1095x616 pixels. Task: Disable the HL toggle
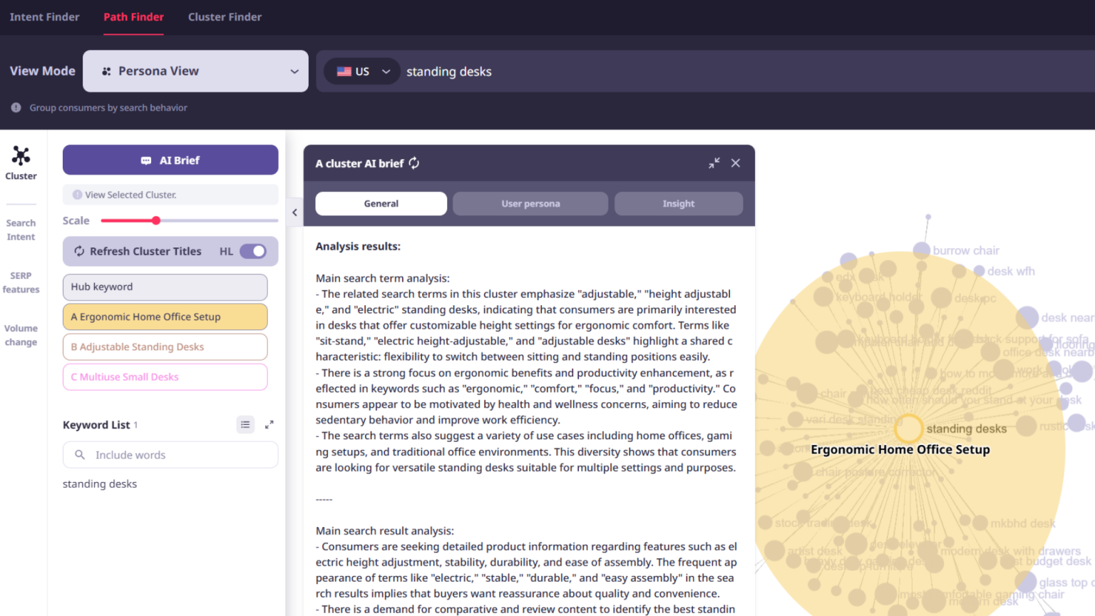253,251
